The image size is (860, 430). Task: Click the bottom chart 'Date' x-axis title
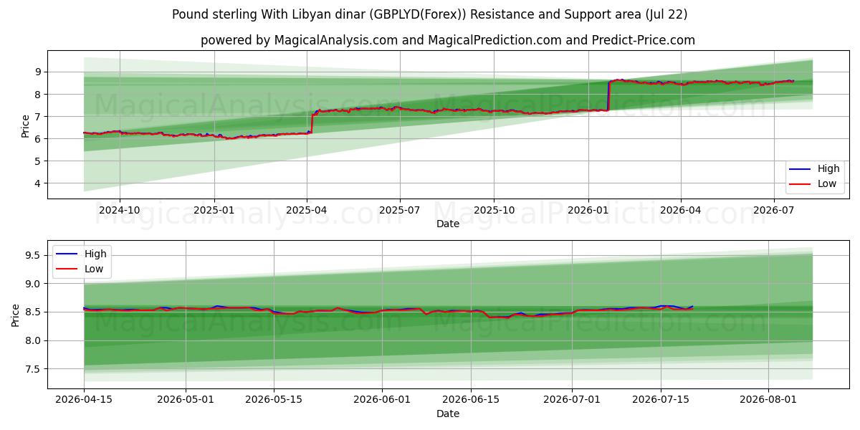tap(448, 414)
